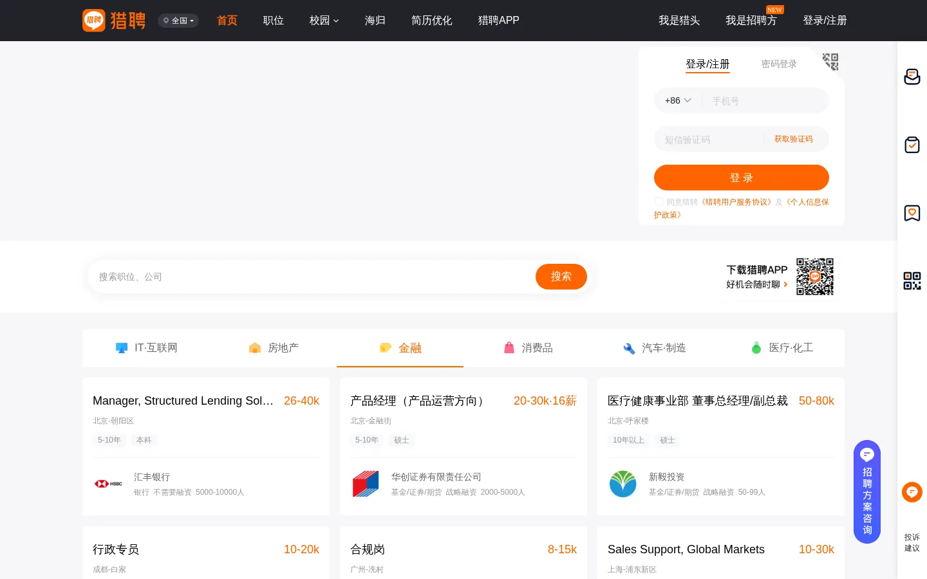Screen dimensions: 927x579
Task: Click 新毅投资 company logo
Action: pos(623,484)
